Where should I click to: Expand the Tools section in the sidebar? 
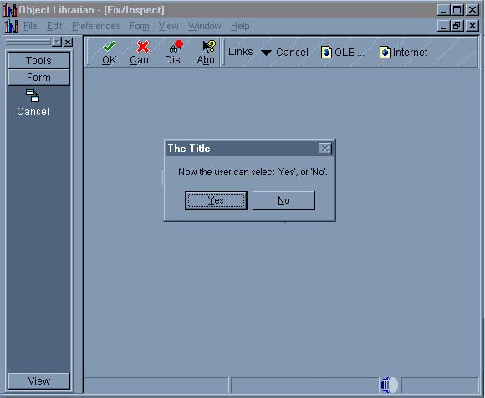click(39, 60)
